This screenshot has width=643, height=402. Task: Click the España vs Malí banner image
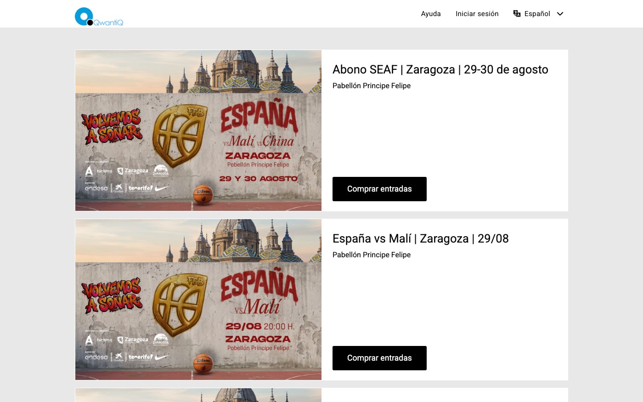pyautogui.click(x=198, y=300)
